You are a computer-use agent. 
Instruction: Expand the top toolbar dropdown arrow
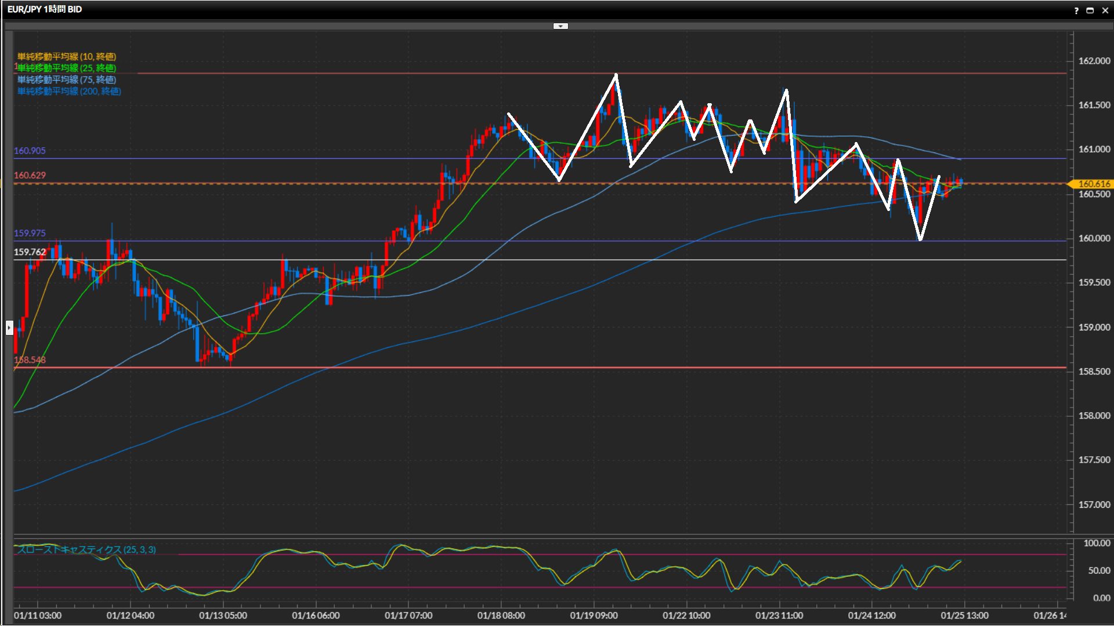pos(560,26)
